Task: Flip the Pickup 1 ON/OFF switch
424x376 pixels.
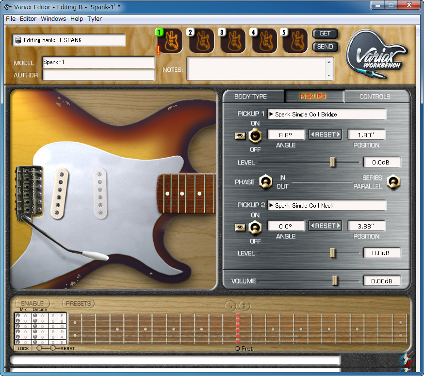Action: [x=255, y=135]
